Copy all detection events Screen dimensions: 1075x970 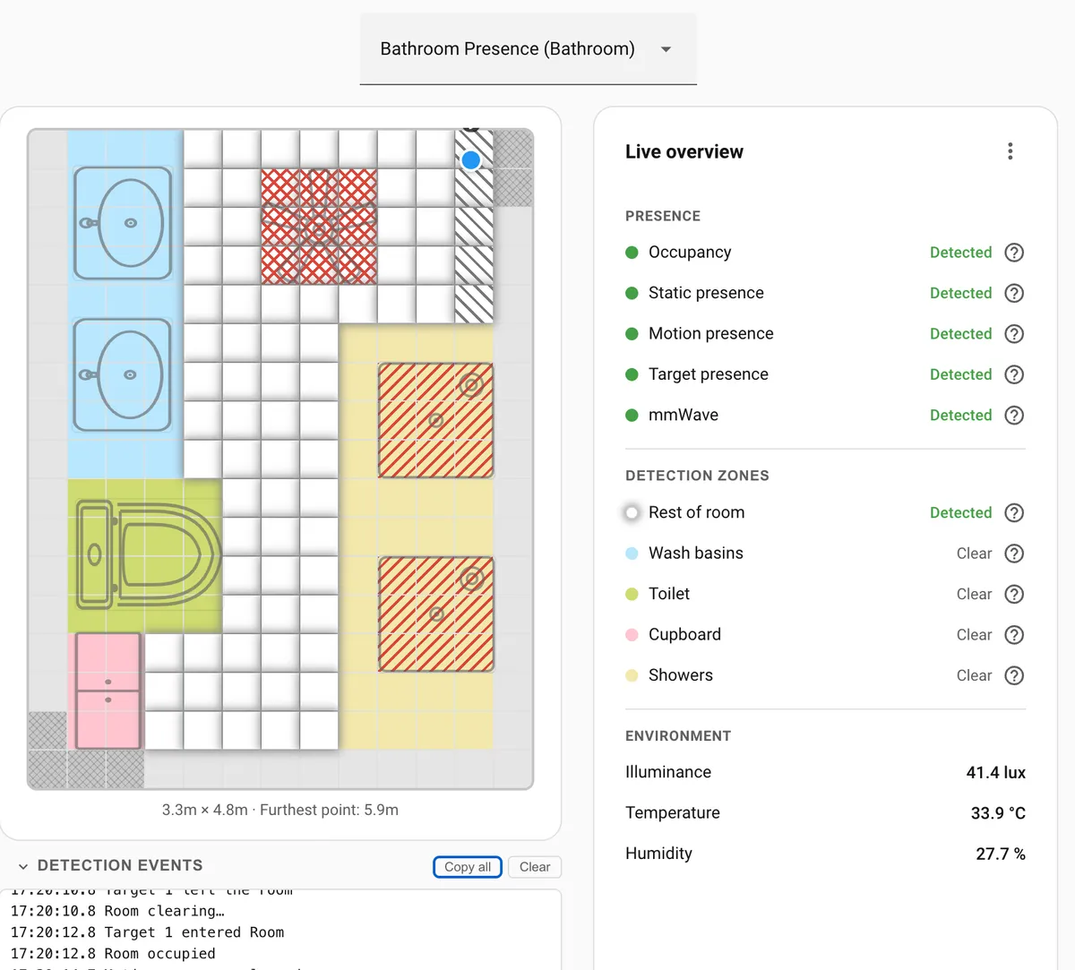click(468, 867)
